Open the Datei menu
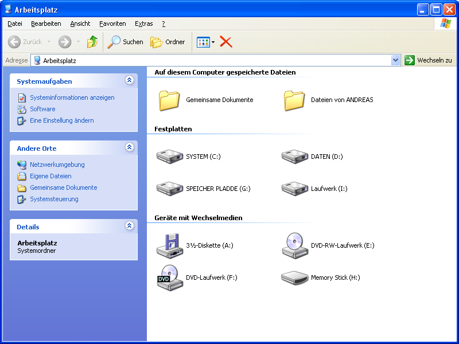Image resolution: width=459 pixels, height=344 pixels. 15,24
